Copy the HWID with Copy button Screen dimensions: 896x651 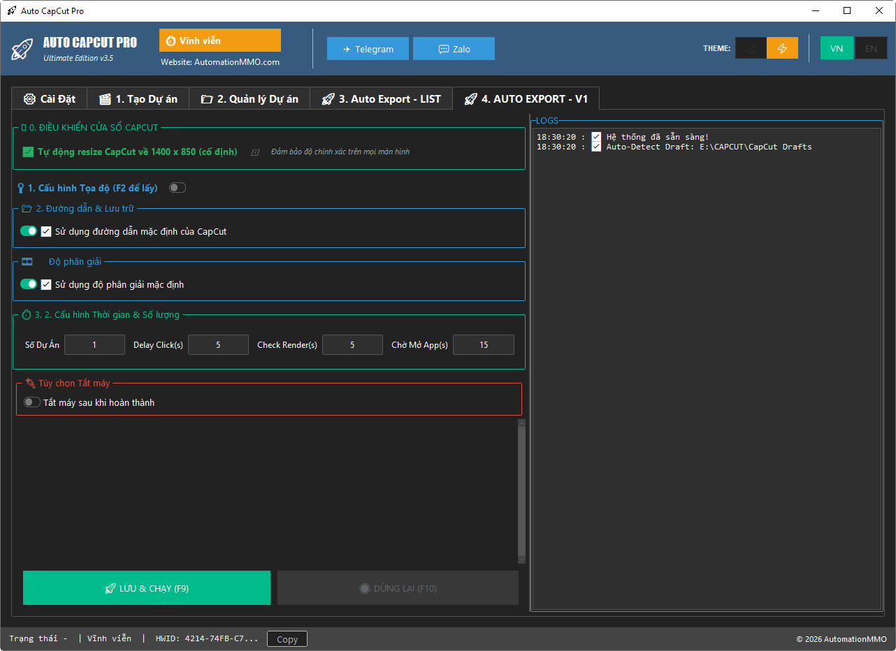tap(287, 639)
